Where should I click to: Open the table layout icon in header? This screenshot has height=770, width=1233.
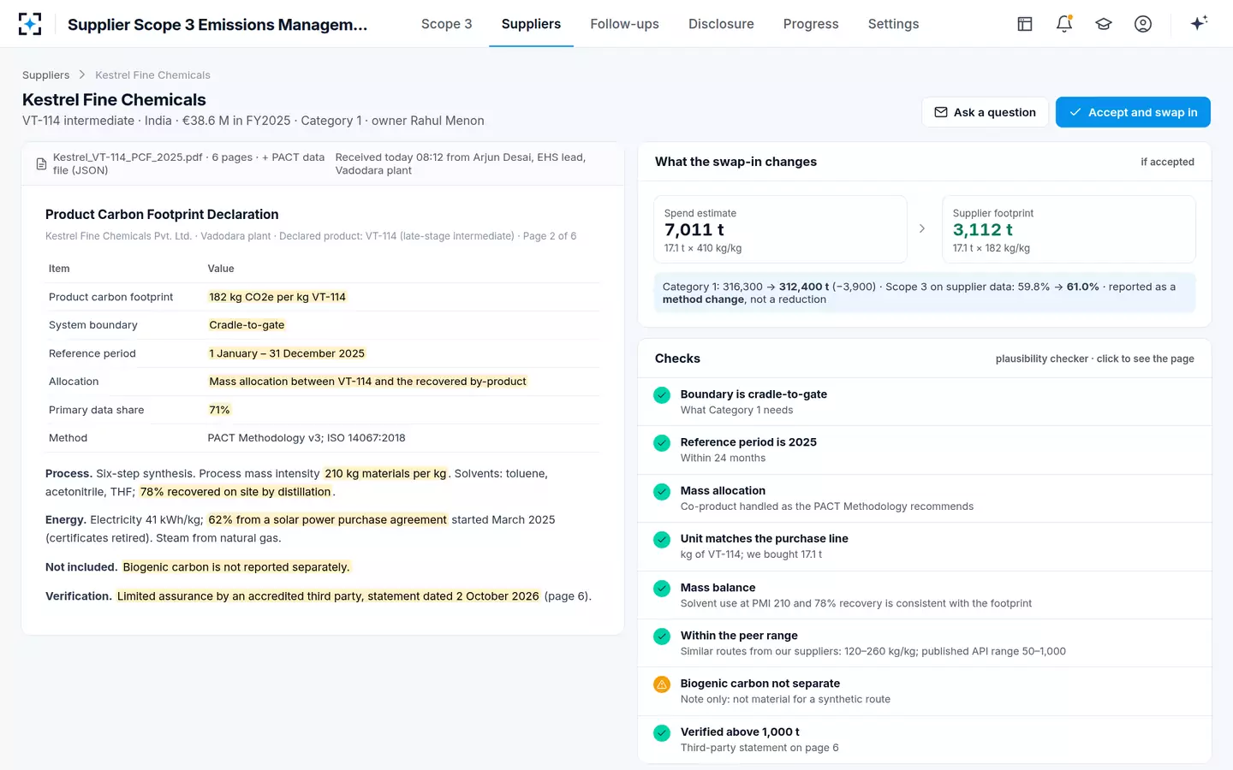(1025, 24)
